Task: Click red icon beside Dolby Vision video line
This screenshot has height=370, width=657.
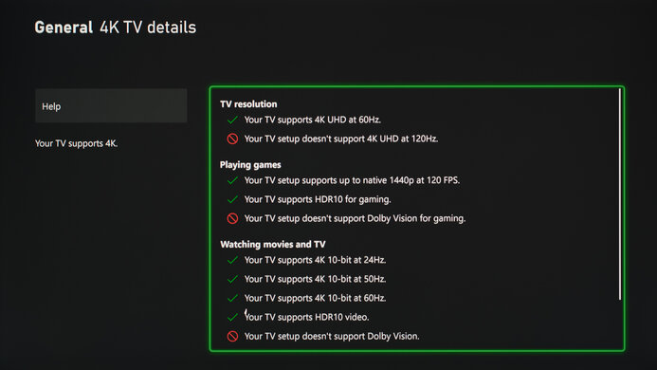Action: pos(232,337)
